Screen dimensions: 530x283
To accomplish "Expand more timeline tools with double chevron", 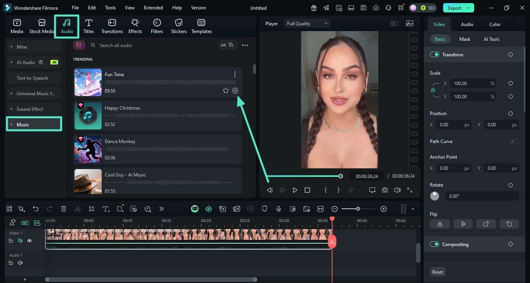I will click(161, 209).
